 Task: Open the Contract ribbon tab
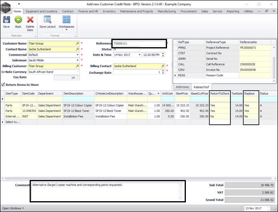(68, 11)
